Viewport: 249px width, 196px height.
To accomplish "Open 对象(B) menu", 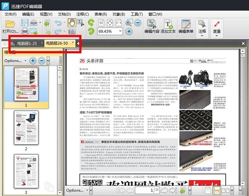I will (x=119, y=14).
